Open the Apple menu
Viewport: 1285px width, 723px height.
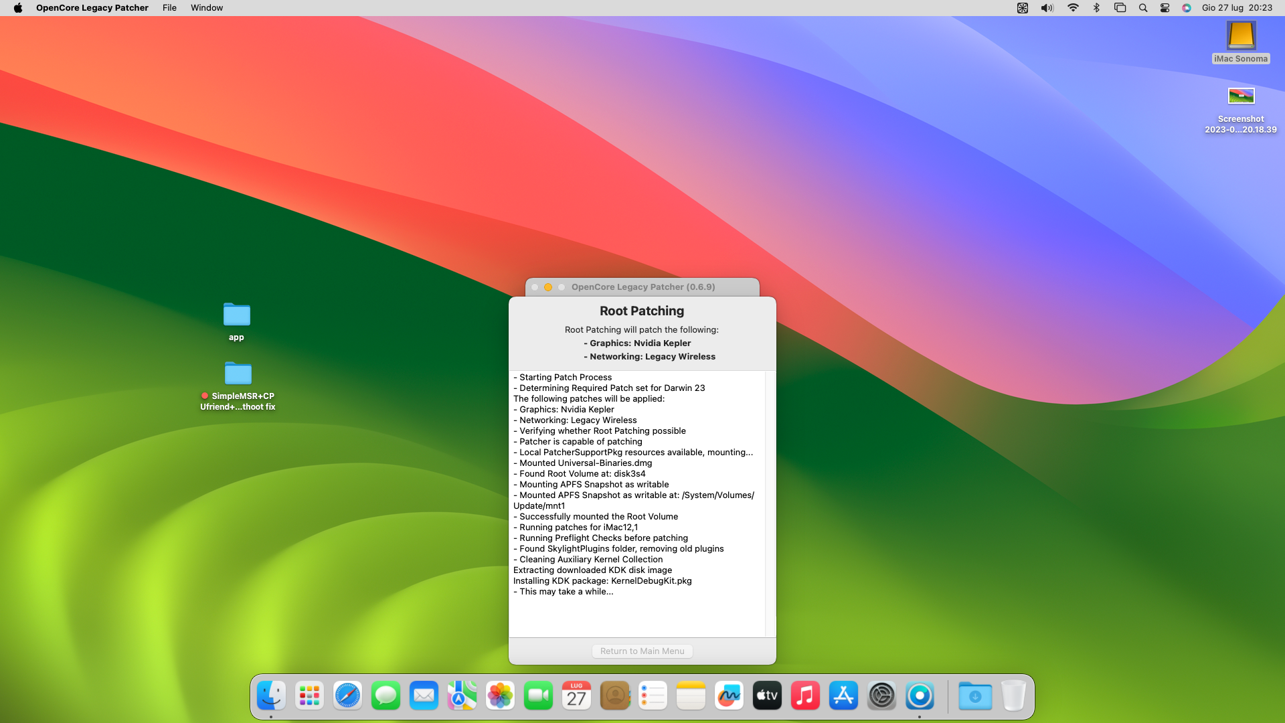(18, 8)
